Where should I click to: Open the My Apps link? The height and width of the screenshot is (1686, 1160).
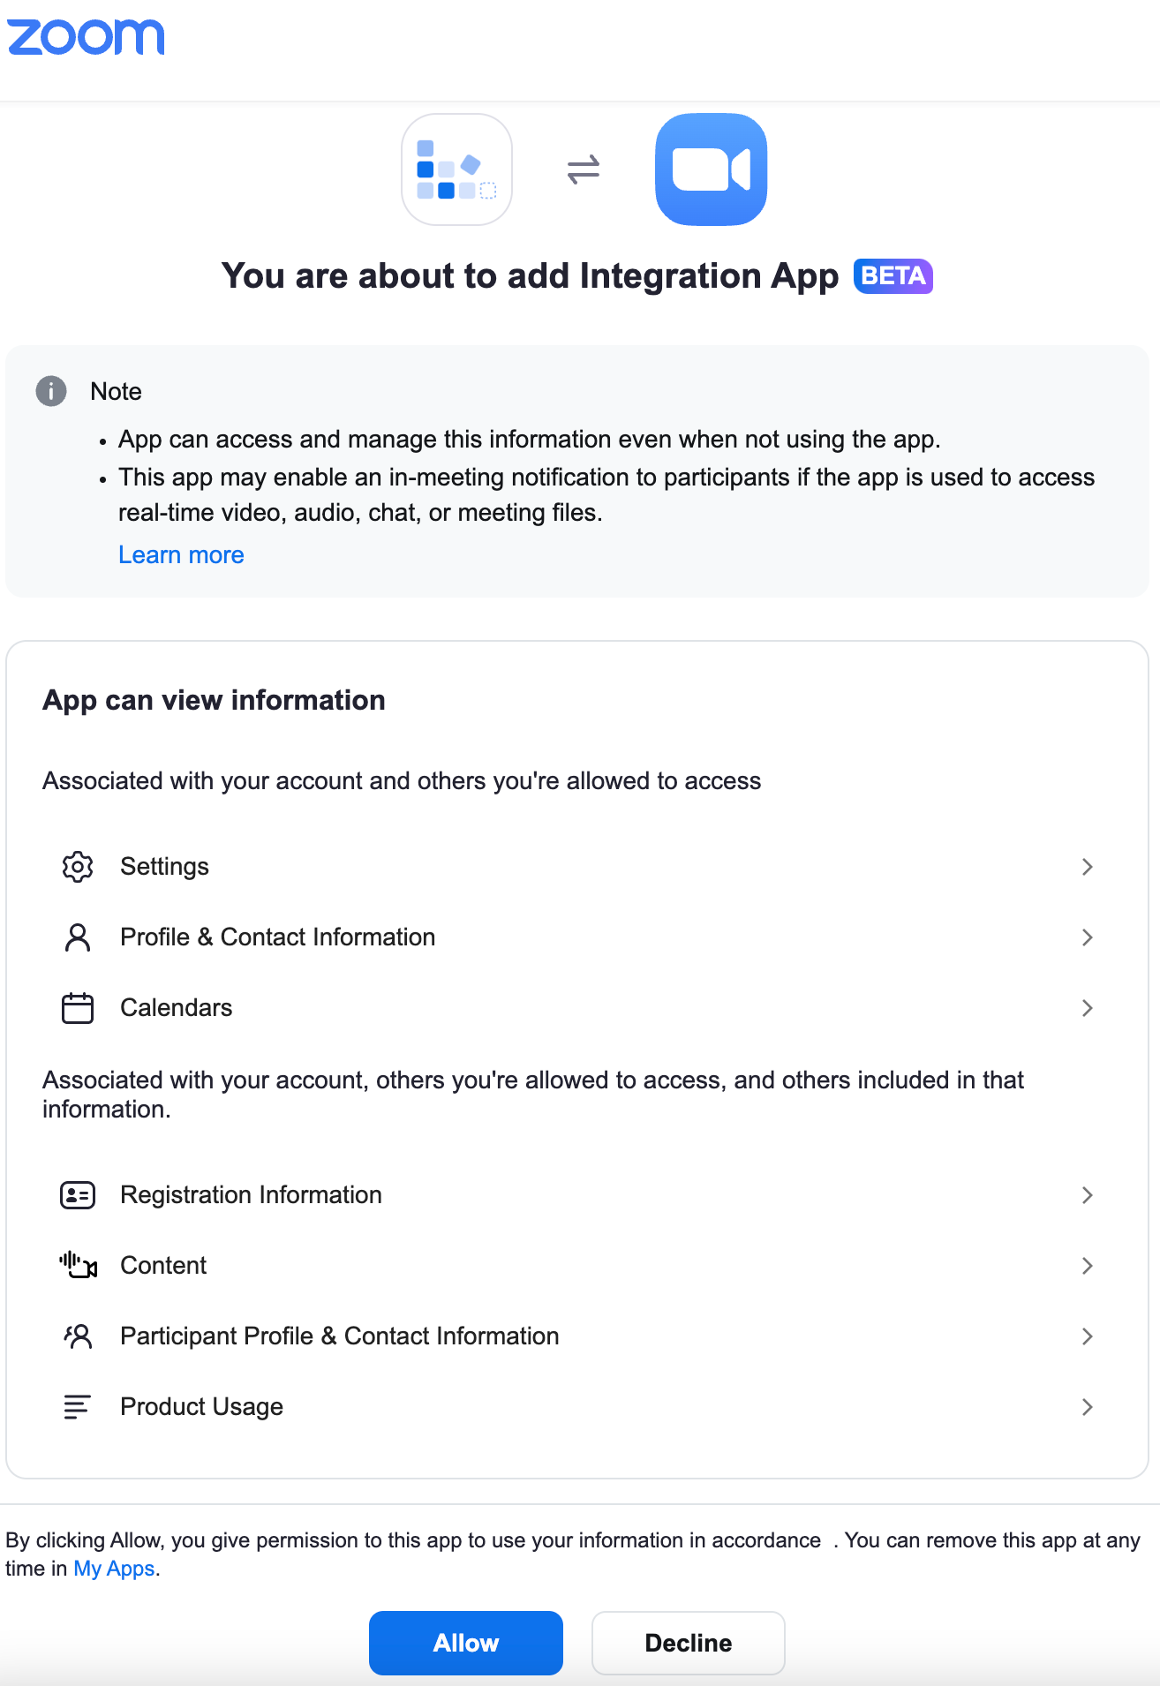(114, 1569)
